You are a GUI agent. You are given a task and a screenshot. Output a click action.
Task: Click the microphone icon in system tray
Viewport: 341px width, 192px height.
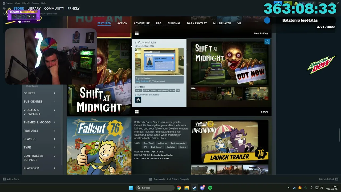point(311,188)
